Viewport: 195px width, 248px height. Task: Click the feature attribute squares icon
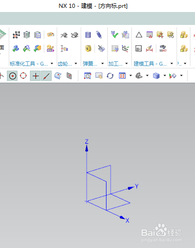[x=16, y=35]
